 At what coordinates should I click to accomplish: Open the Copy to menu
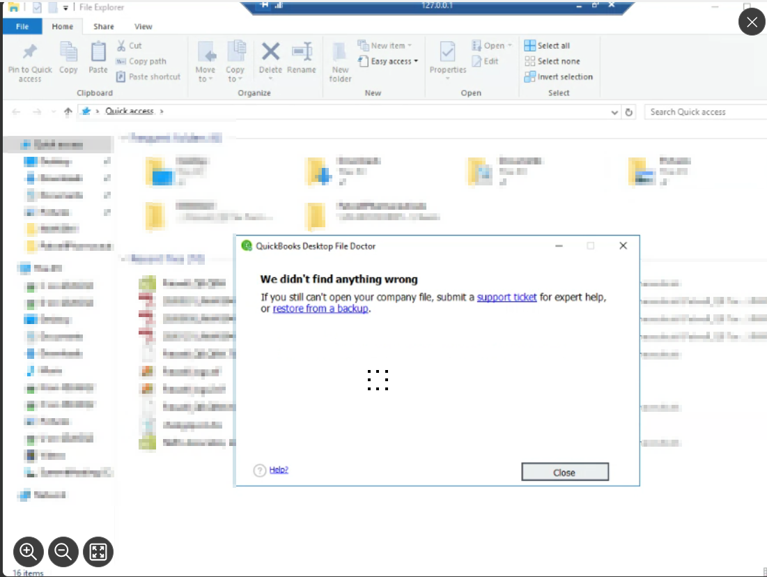pos(235,61)
